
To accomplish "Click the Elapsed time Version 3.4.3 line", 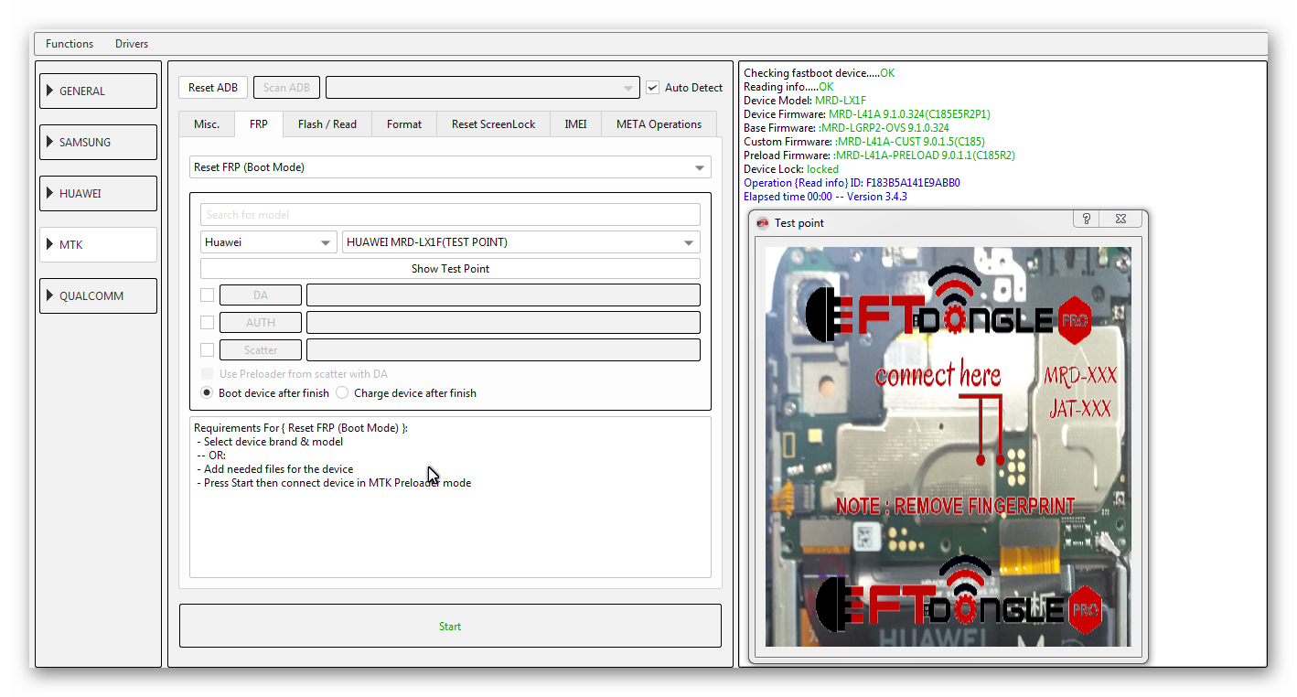I will 825,197.
